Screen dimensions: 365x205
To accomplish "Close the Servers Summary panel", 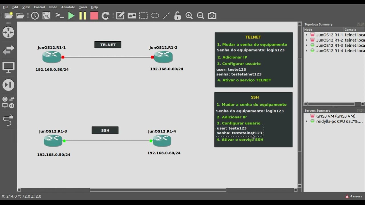I will (363, 110).
